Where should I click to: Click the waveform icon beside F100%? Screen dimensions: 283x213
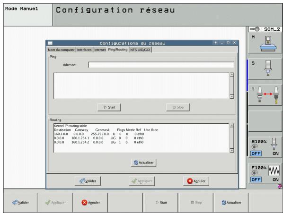[x=274, y=170]
